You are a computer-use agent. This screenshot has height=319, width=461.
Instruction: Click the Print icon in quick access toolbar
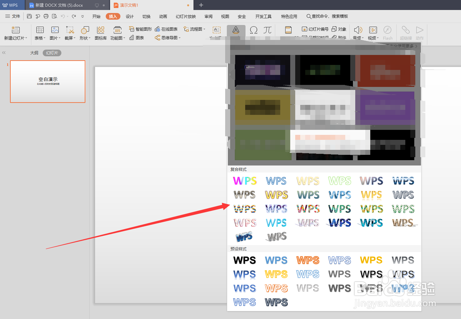click(x=46, y=16)
